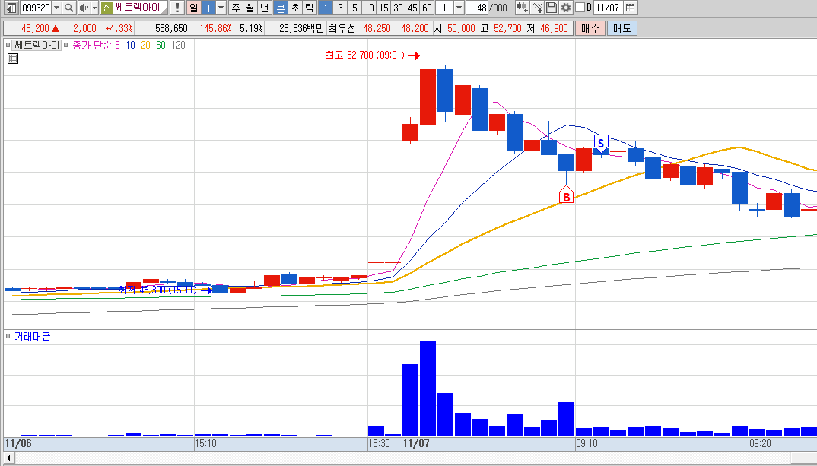
Task: Open the dropdown after the 60 button
Action: pos(459,8)
